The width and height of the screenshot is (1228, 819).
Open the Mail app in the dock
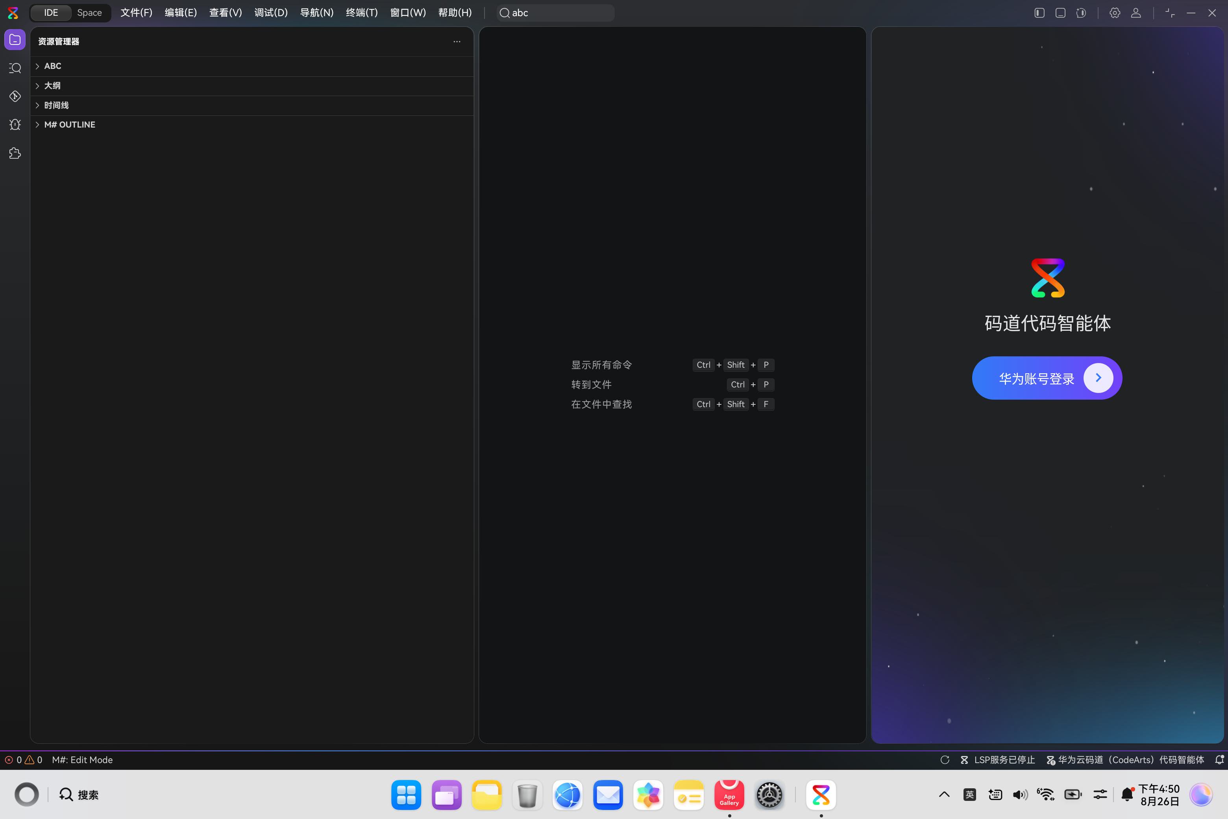[608, 795]
